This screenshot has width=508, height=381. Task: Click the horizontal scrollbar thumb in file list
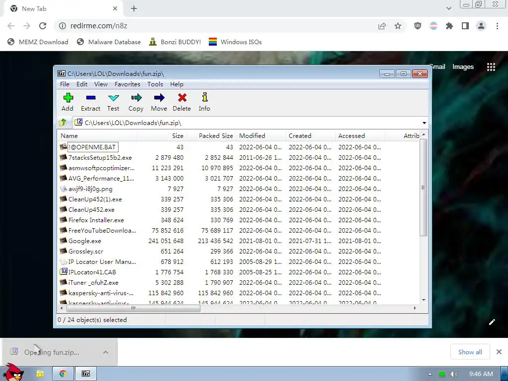133,308
